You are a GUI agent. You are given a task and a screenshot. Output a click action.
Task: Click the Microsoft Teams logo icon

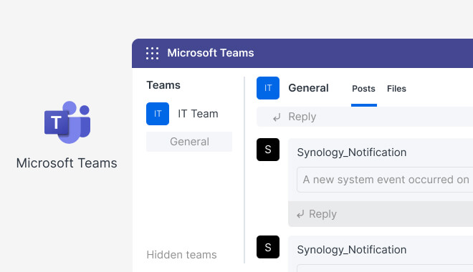pyautogui.click(x=67, y=122)
